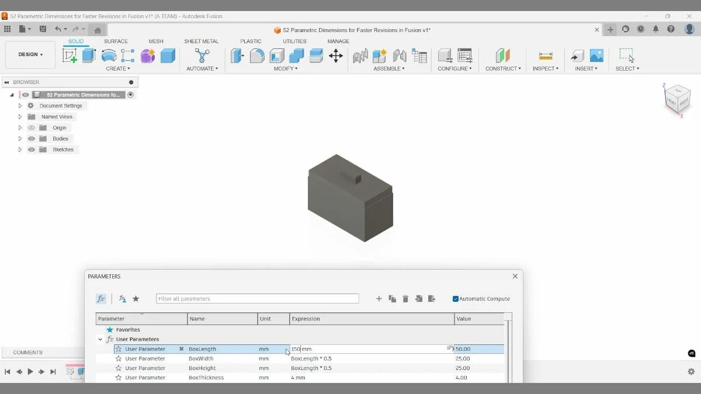Open the Fillet tool

(257, 55)
